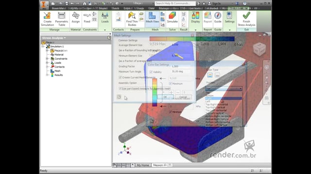Screen dimensions: 311x174
Task: Open the Position combo box
Action: click(224, 88)
